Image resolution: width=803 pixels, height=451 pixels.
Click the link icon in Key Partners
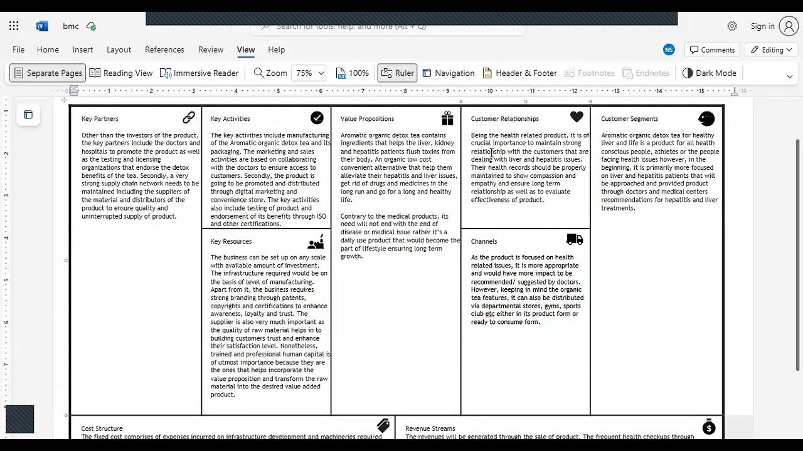pos(189,118)
